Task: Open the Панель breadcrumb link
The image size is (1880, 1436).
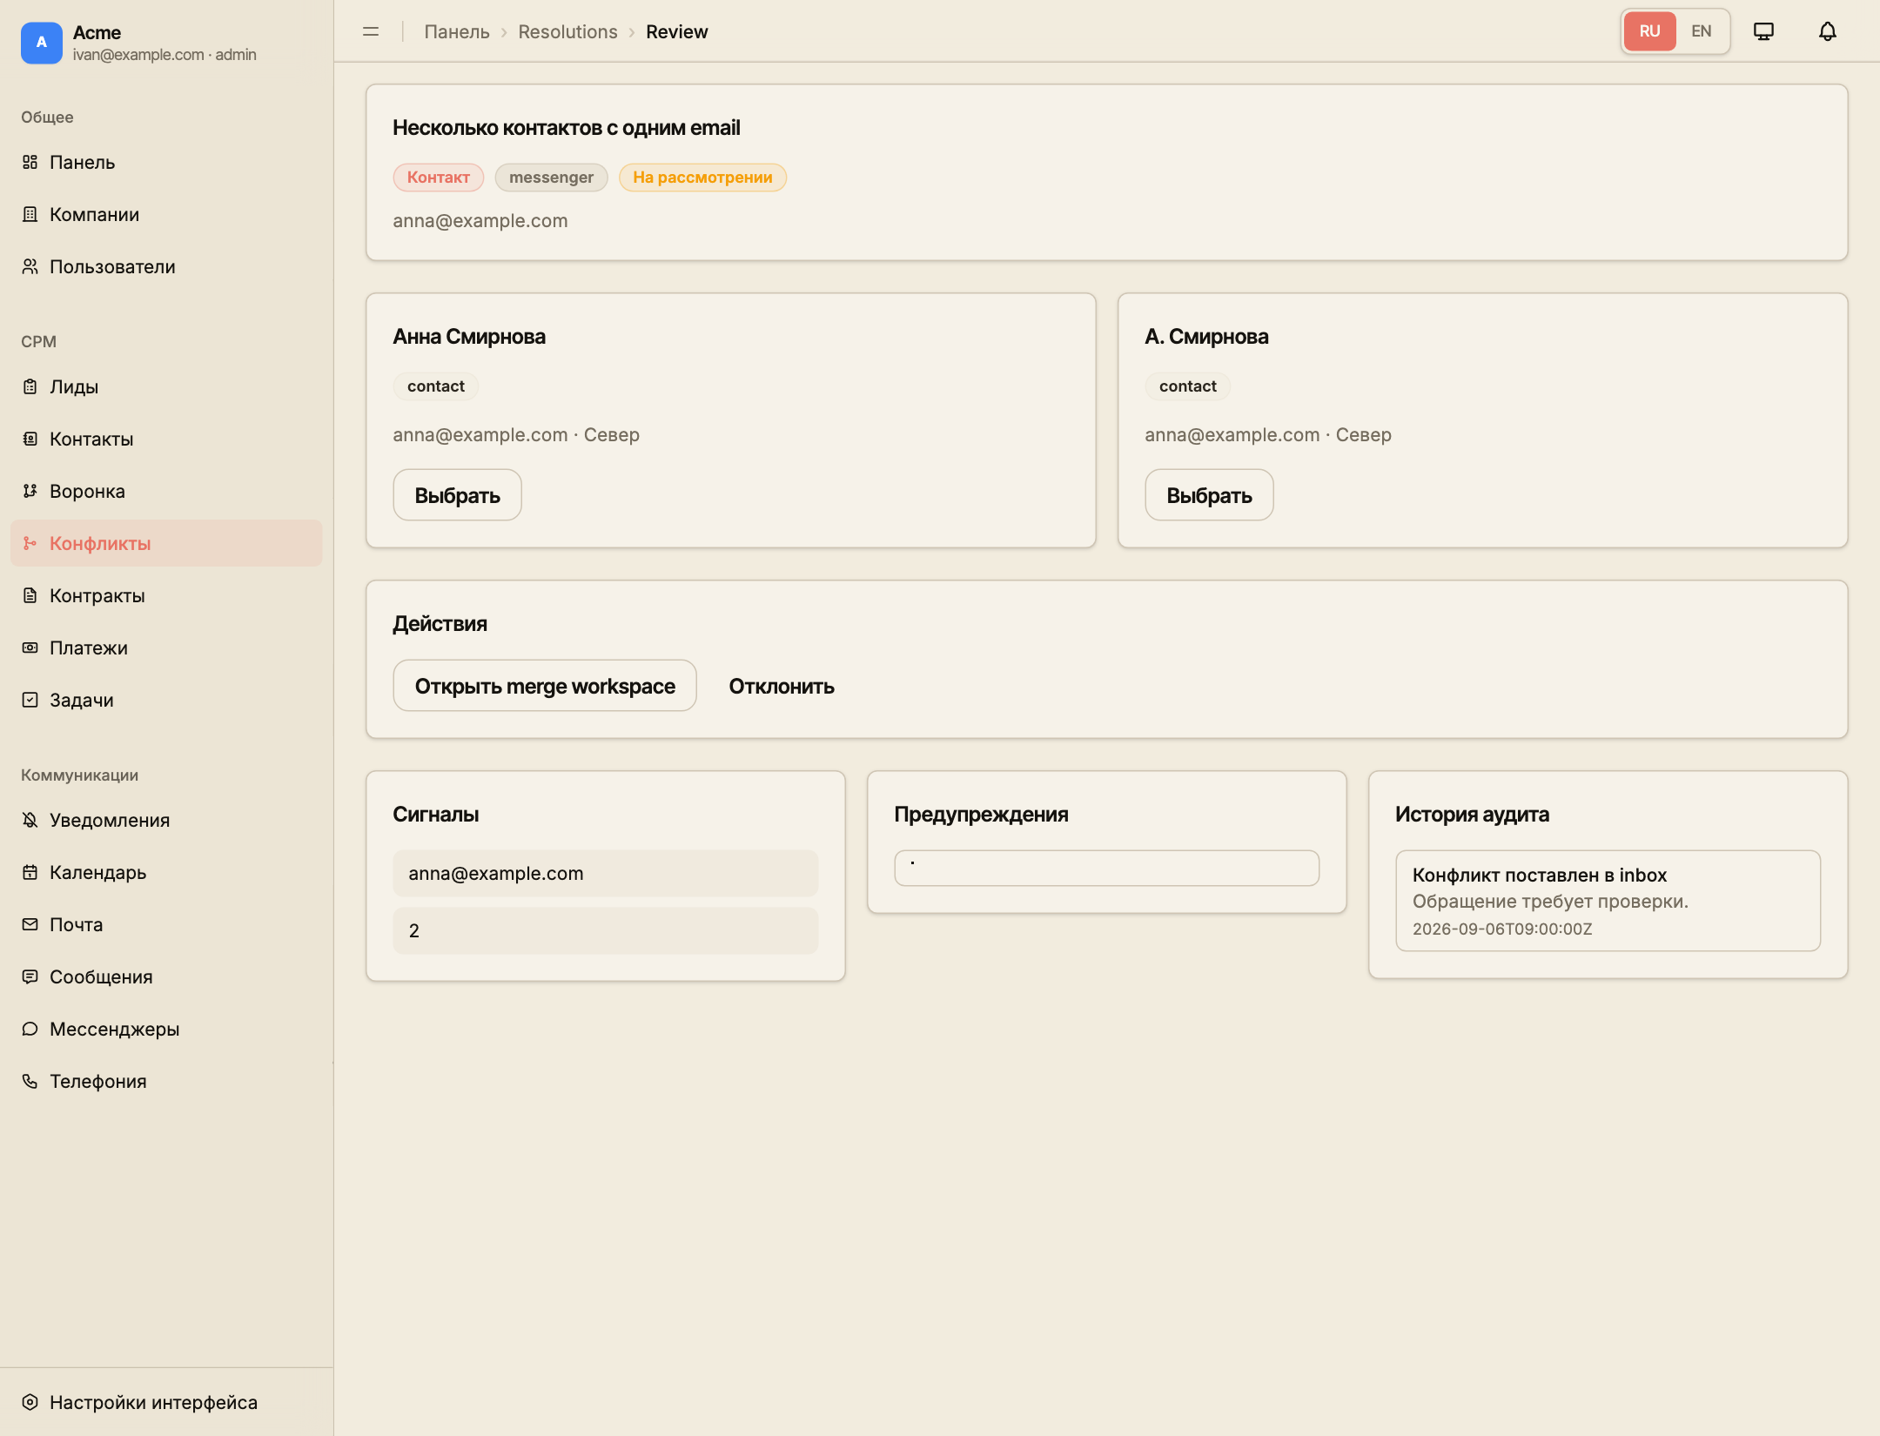Action: coord(457,32)
